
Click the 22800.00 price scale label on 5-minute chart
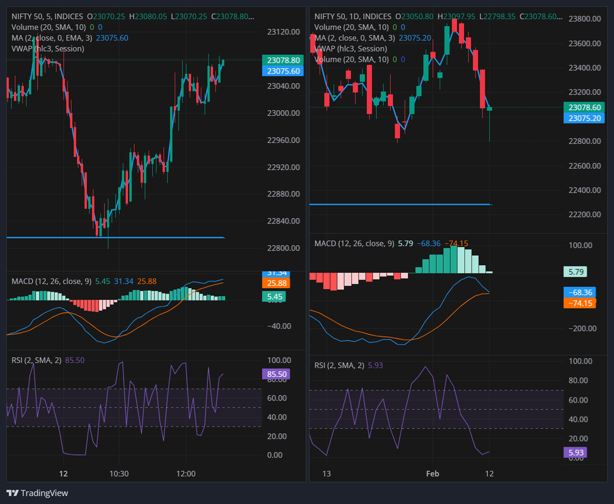(284, 248)
